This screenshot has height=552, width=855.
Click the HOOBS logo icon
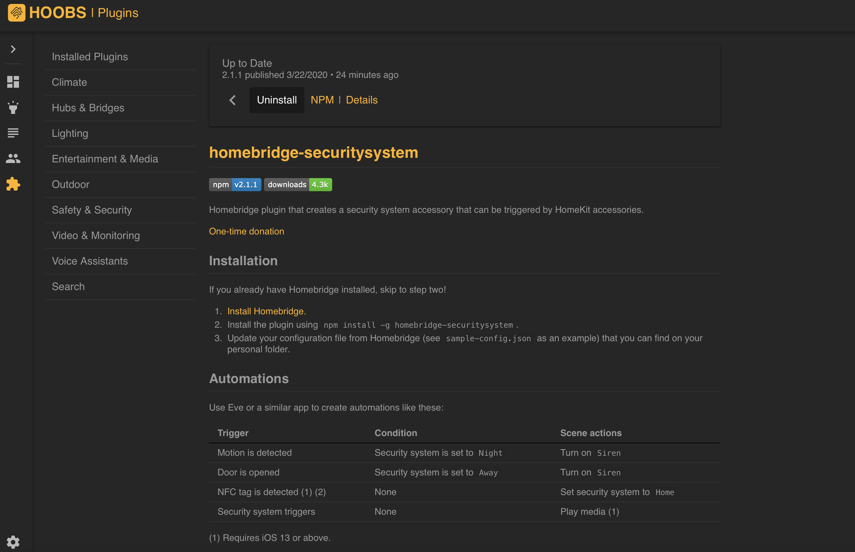(x=16, y=12)
